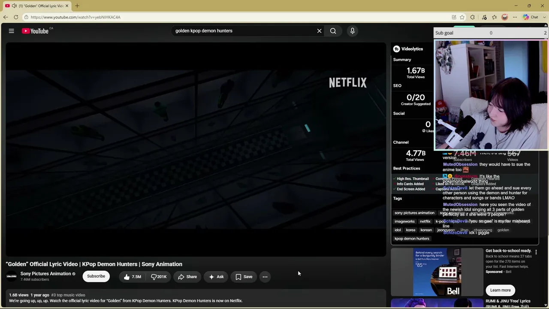Viewport: 549px width, 309px height.
Task: Select the 'idol' tag chip
Action: [x=398, y=230]
